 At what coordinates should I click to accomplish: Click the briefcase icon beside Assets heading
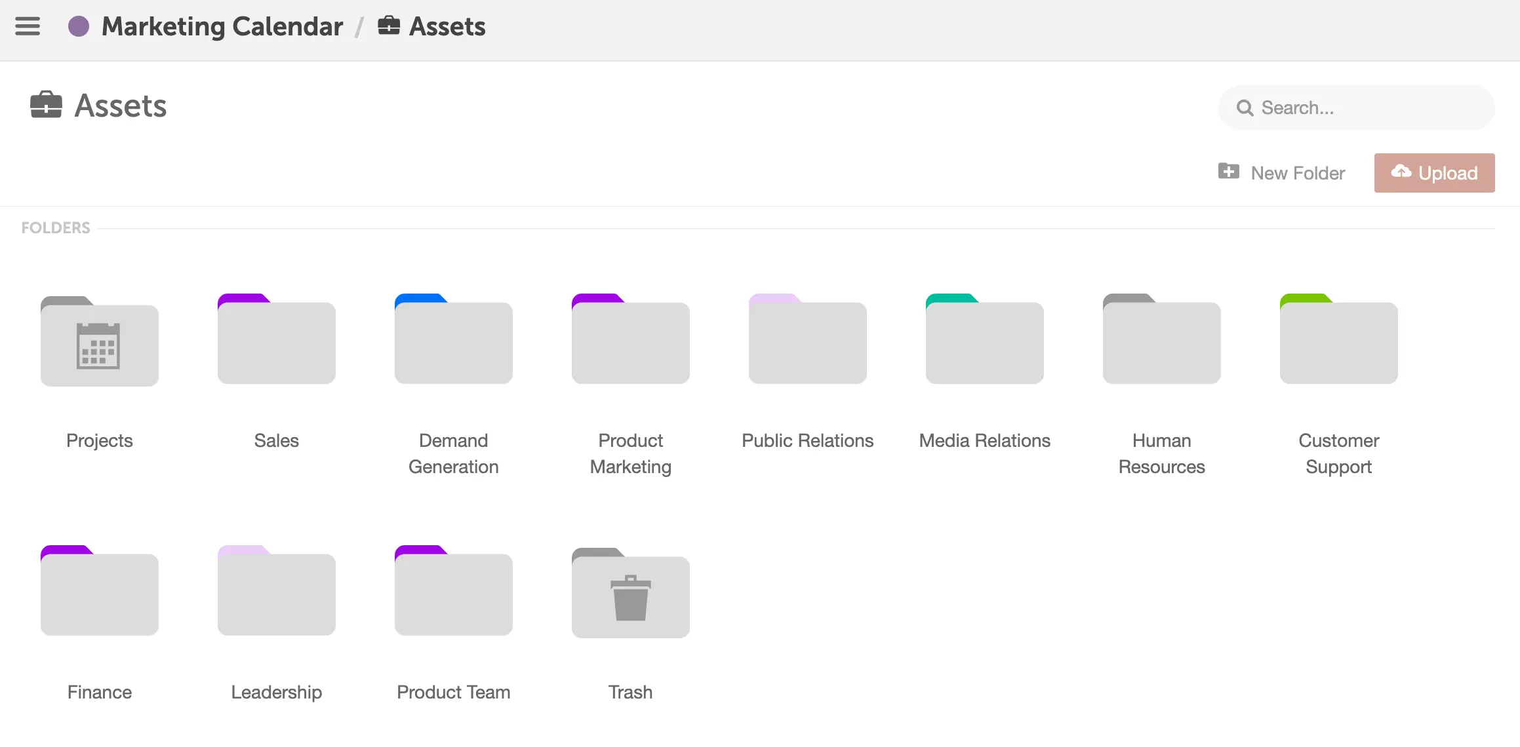46,105
